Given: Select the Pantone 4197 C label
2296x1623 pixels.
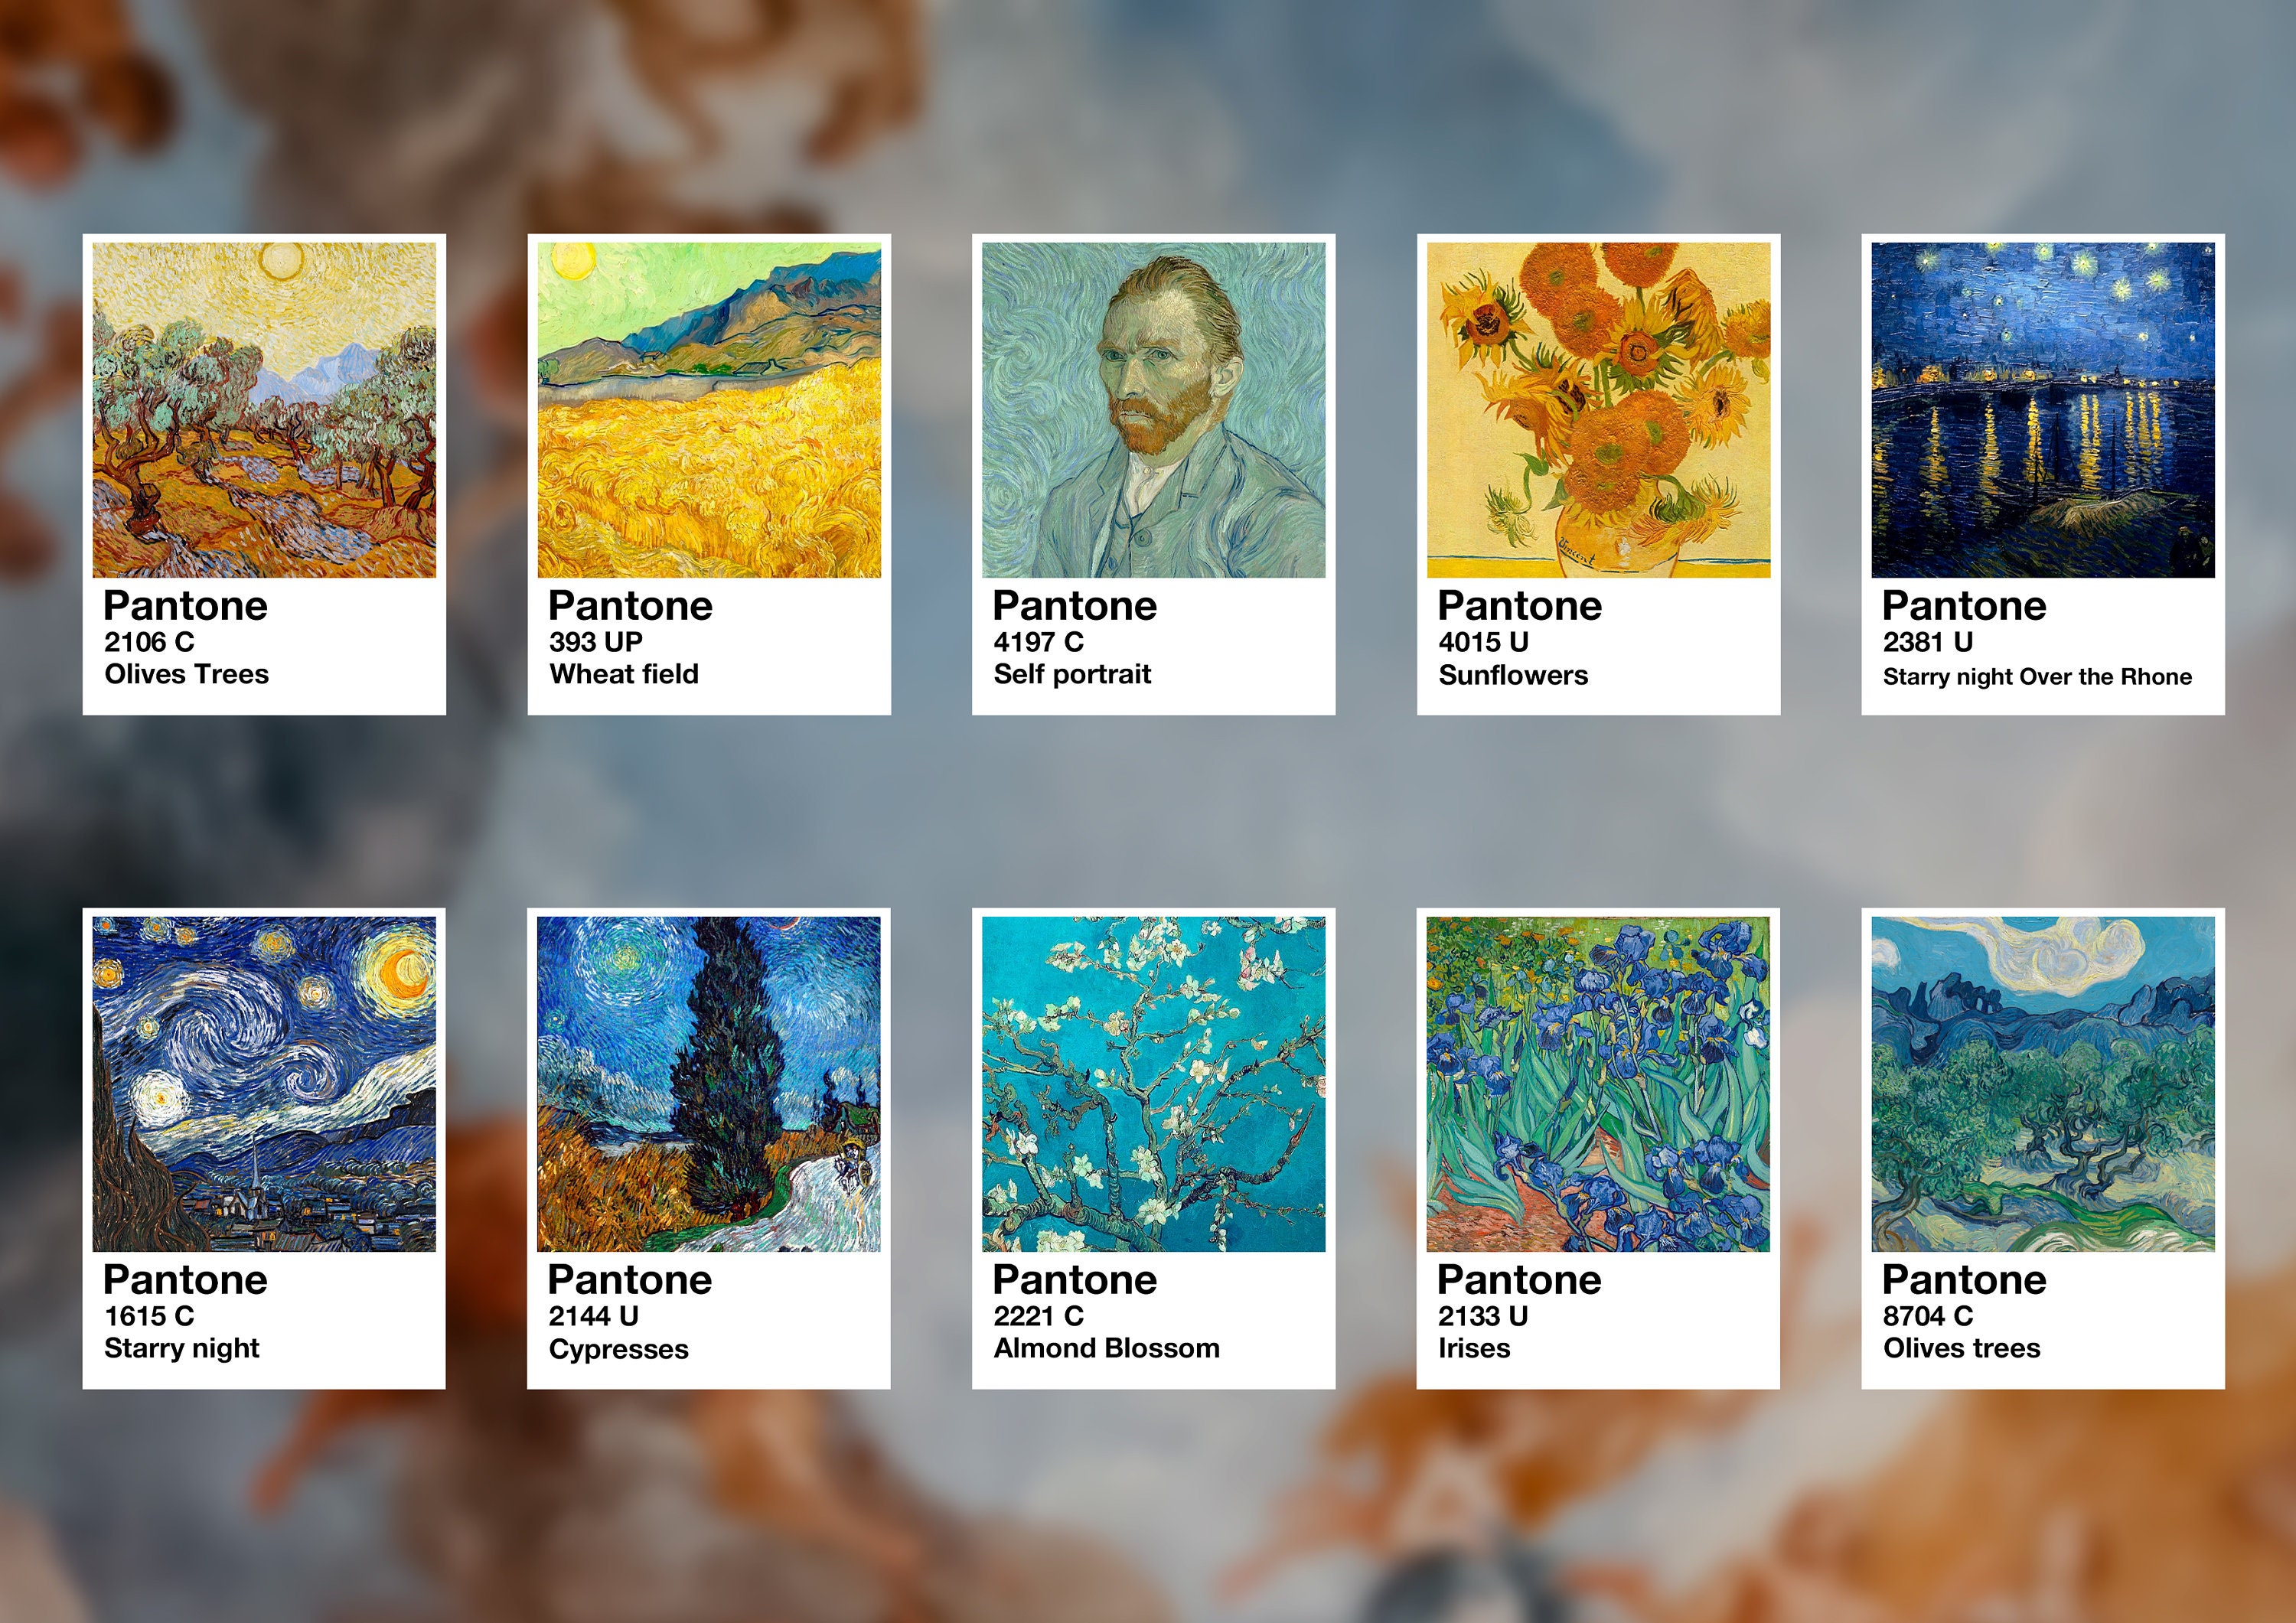Looking at the screenshot, I should pos(1039,642).
